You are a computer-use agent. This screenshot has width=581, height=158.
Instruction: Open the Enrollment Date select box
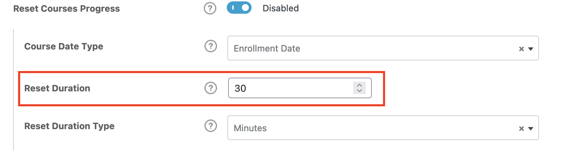pyautogui.click(x=372, y=48)
